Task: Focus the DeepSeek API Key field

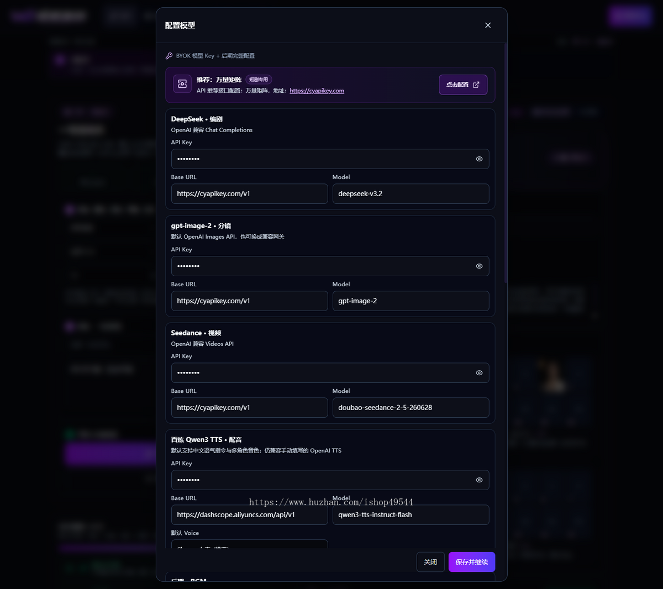Action: (330, 159)
